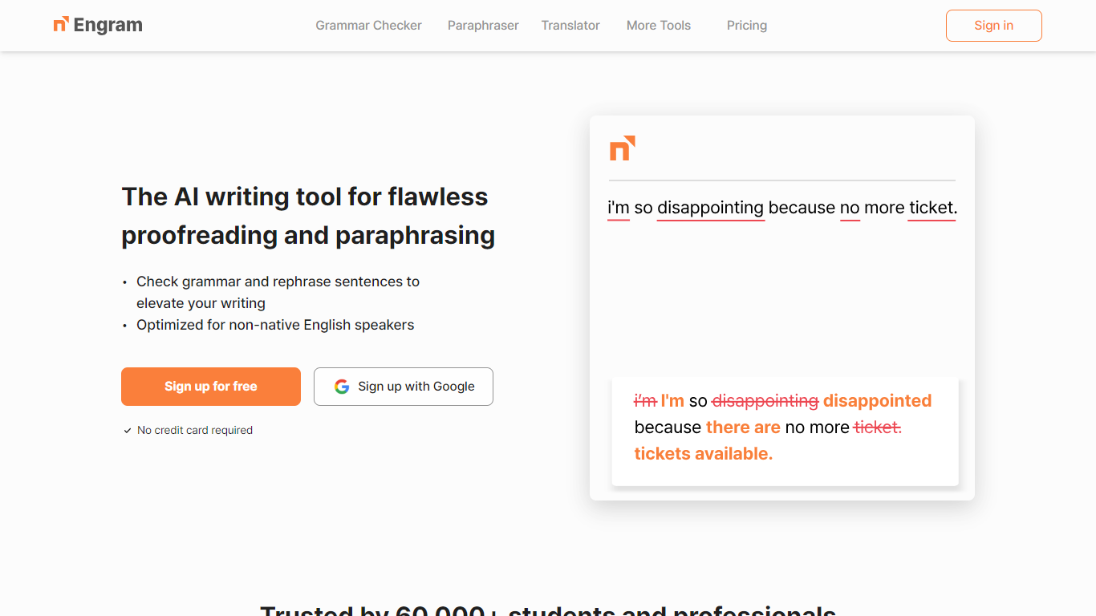
Task: Open the Grammar Checker page
Action: pyautogui.click(x=368, y=26)
